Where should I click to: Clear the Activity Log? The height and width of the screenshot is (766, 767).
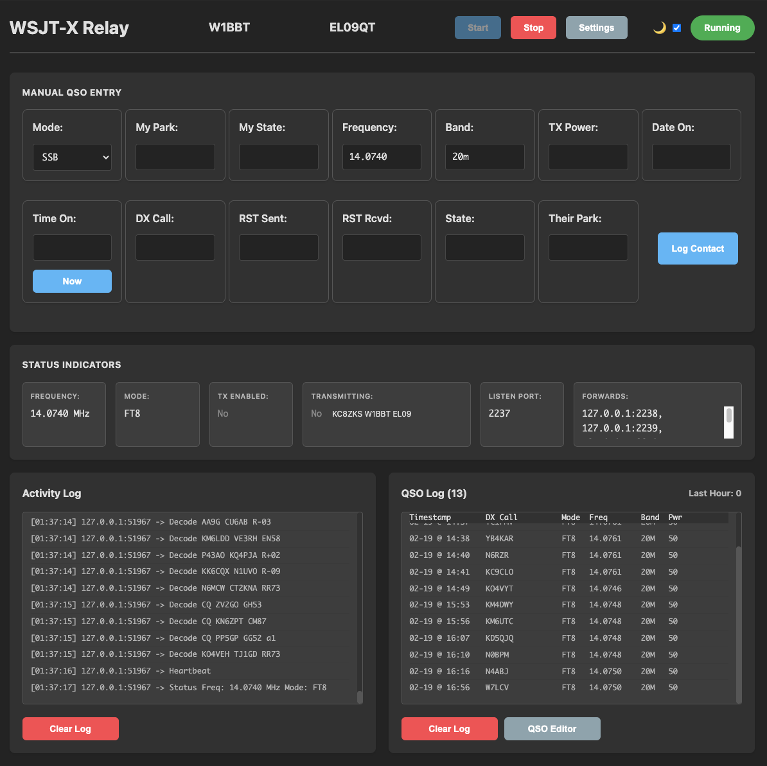[70, 728]
